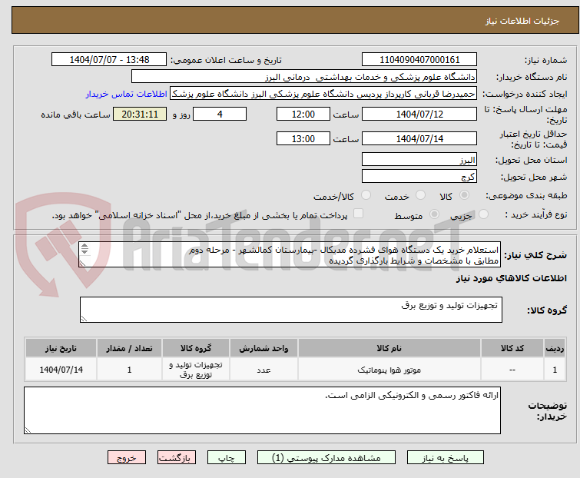Click the استان محل تحویل field
Image resolution: width=580 pixels, height=478 pixels.
419,160
